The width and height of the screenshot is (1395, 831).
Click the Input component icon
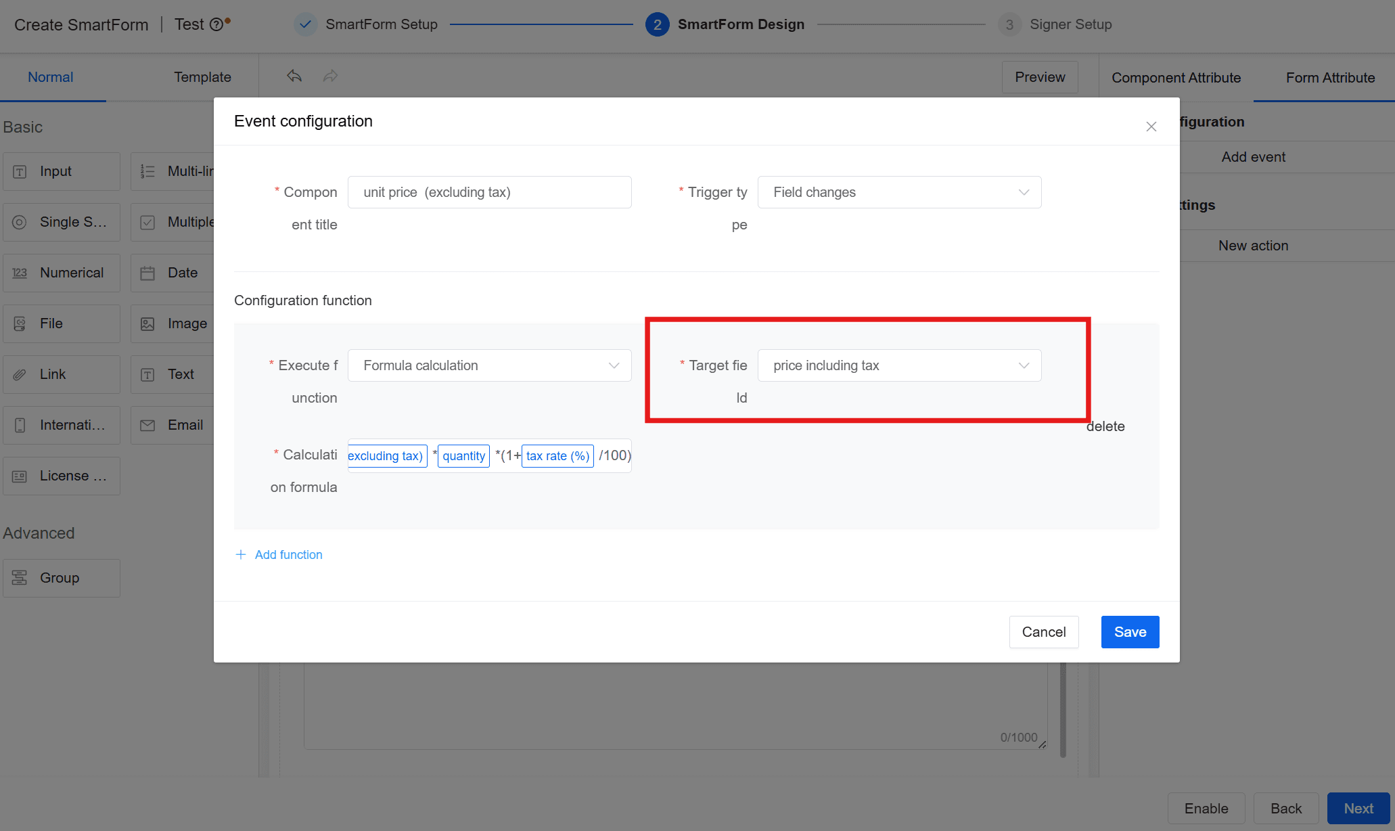coord(20,172)
